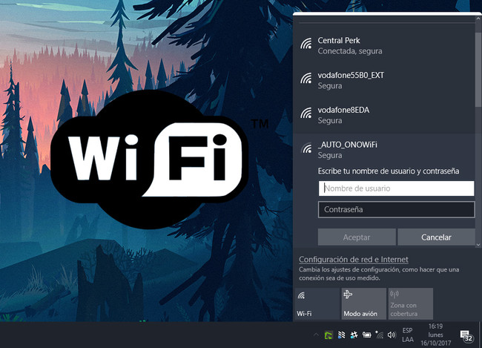Click the _AUTO_ONOWiFi network name

click(x=347, y=145)
